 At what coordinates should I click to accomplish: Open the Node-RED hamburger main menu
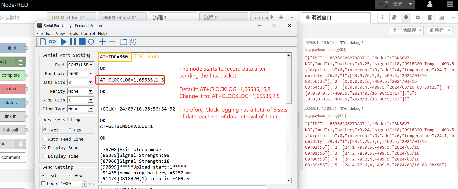tap(450, 4)
